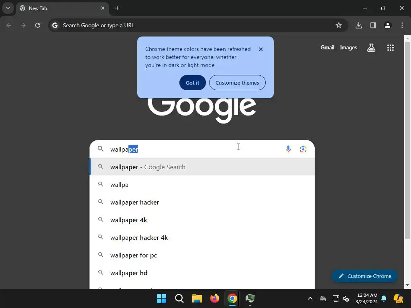Viewport: 411px width, 308px height.
Task: Bookmark this tab with the star icon
Action: pos(339,25)
